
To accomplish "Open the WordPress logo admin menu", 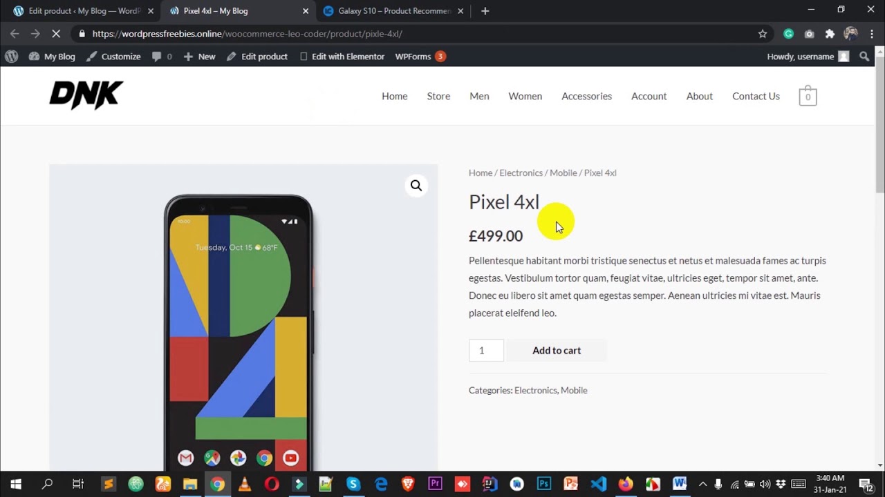I will [11, 57].
